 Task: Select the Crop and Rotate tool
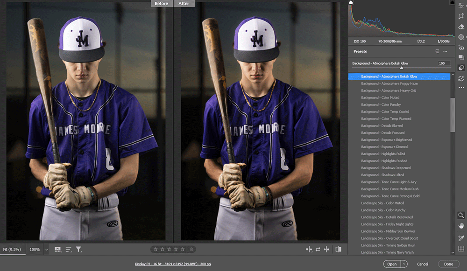point(461,16)
